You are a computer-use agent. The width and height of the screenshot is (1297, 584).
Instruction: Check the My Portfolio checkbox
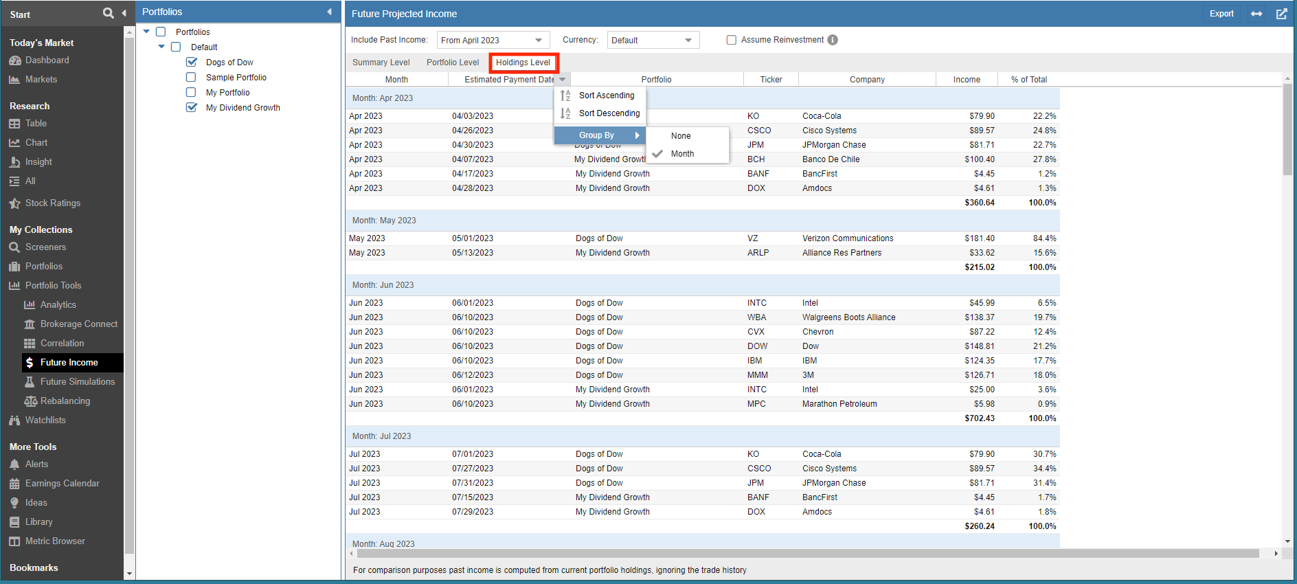point(191,92)
